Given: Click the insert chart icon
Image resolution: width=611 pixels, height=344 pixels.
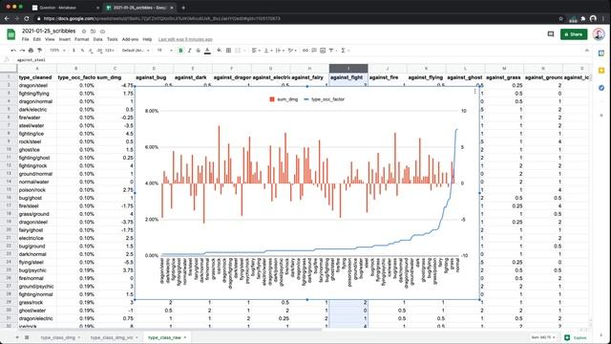Looking at the screenshot, I should tap(323, 51).
